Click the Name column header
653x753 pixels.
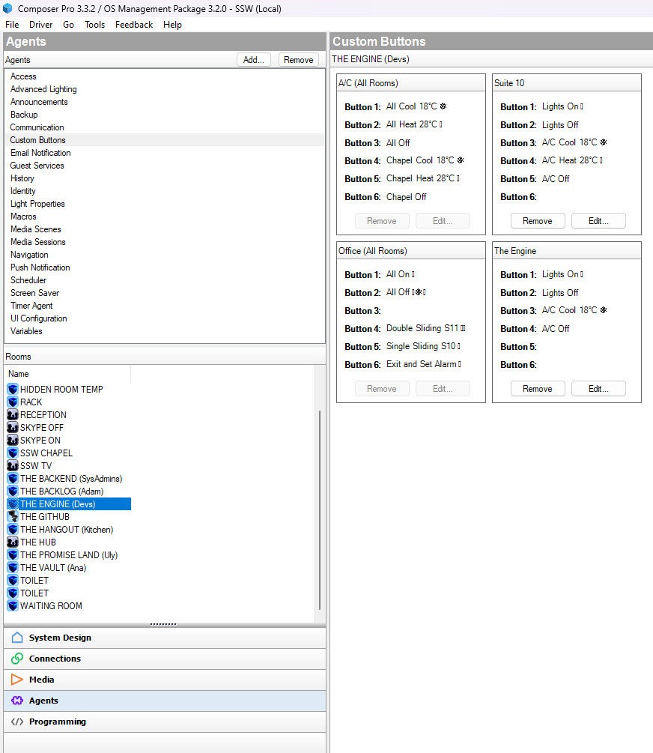[x=19, y=374]
